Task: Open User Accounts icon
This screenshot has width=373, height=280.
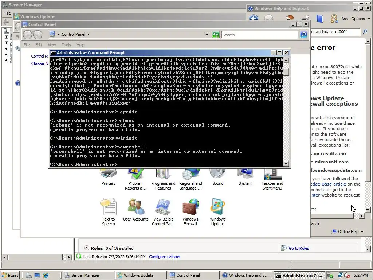Action: 136,210
